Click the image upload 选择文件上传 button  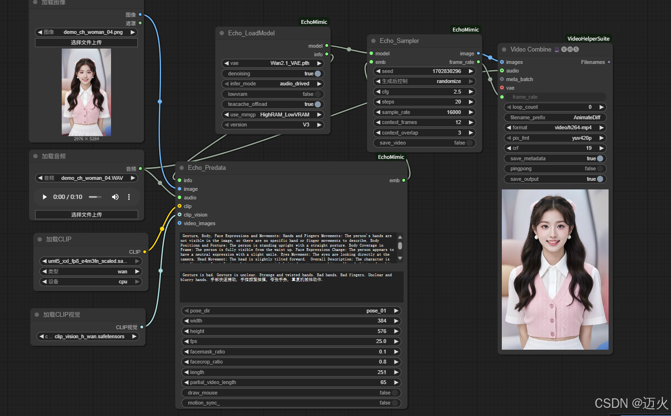pos(86,42)
